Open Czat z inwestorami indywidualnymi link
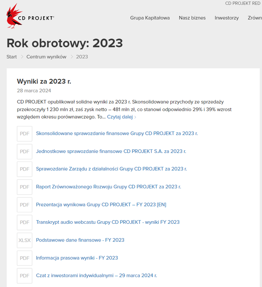This screenshot has height=287, width=262. click(x=96, y=276)
